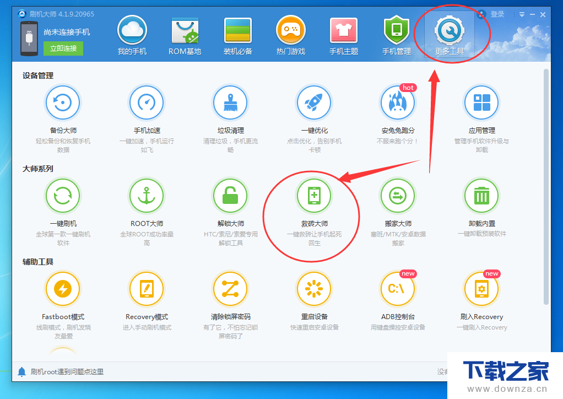Click the 登录 login link
This screenshot has height=399, width=563.
pos(497,14)
